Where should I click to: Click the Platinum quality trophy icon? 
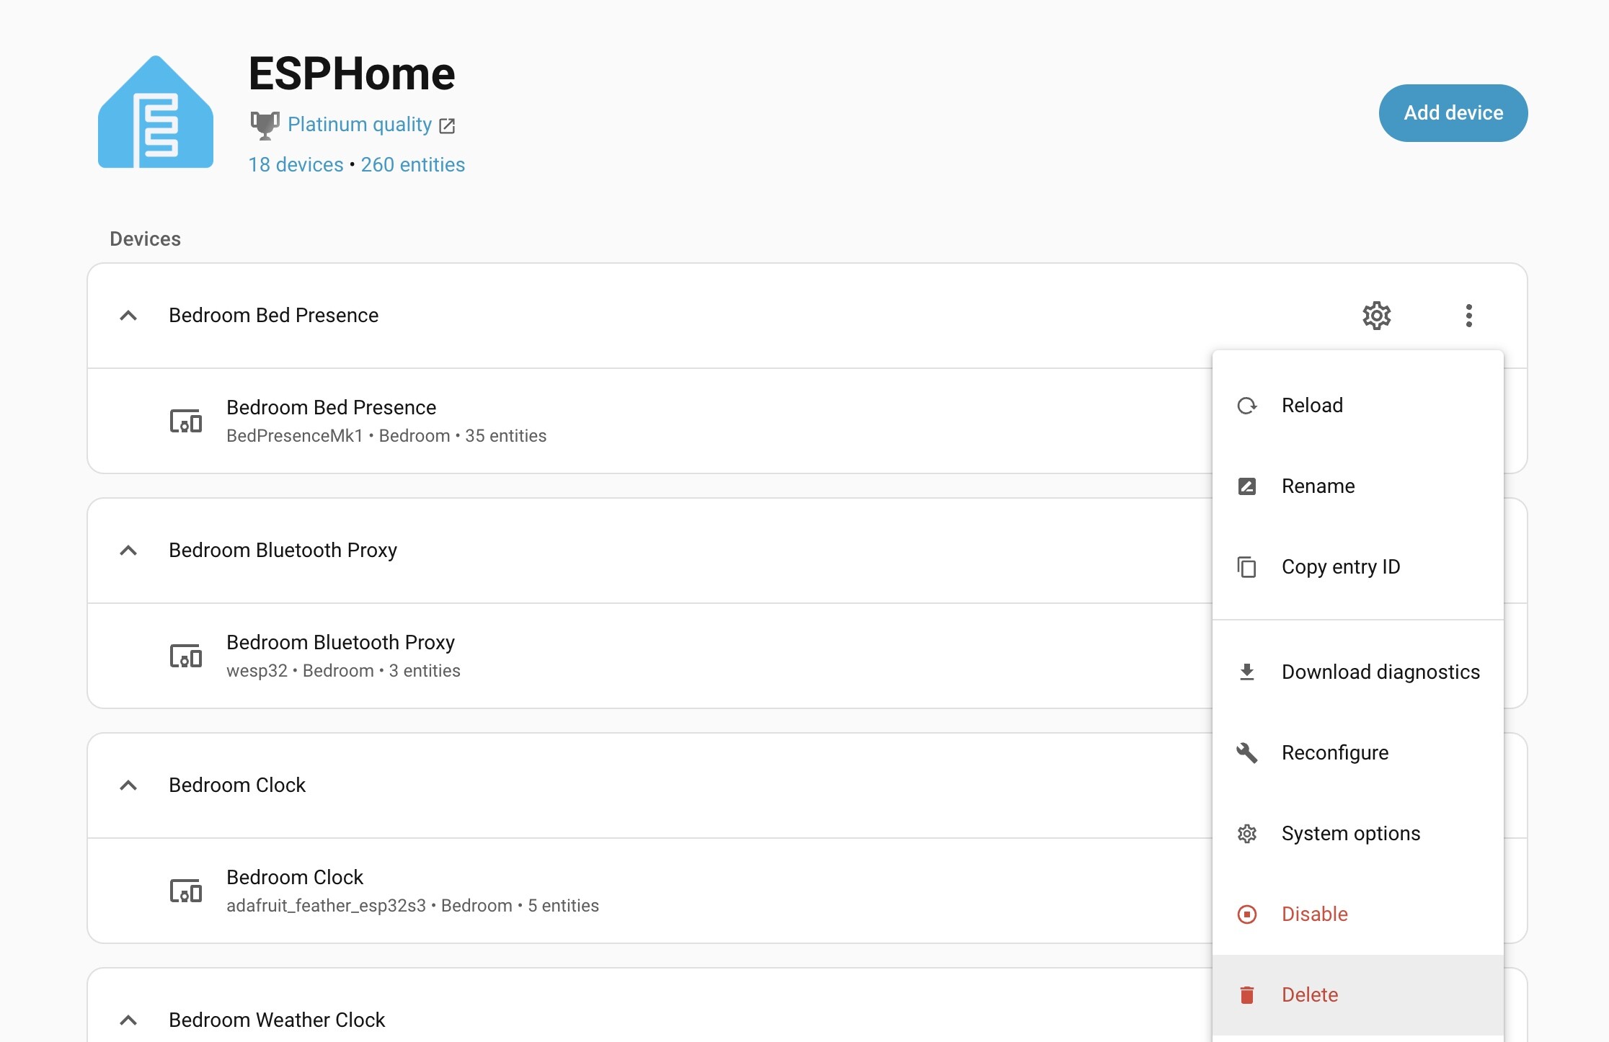point(265,125)
